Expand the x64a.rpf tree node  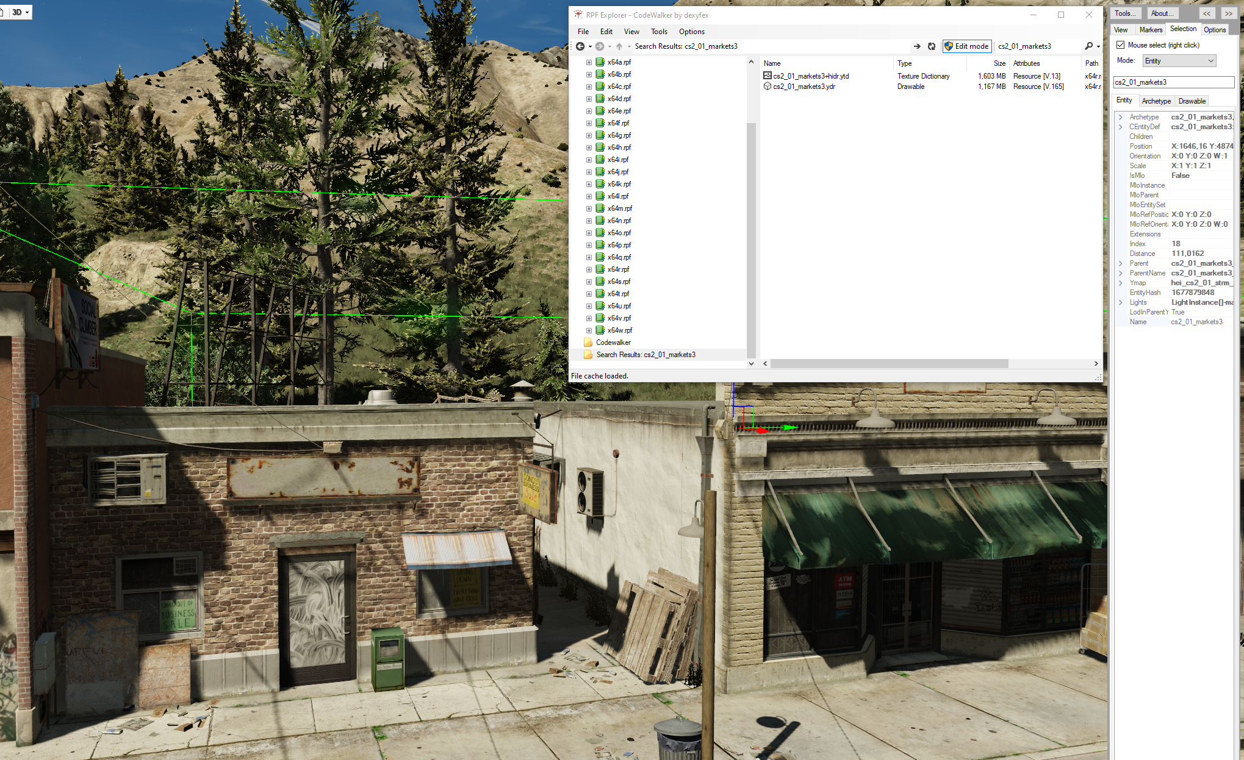click(x=589, y=62)
